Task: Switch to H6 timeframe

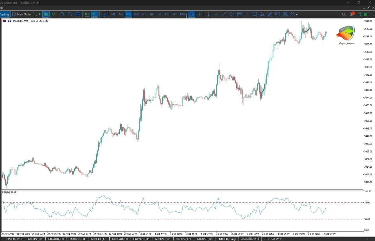Action: click(159, 14)
